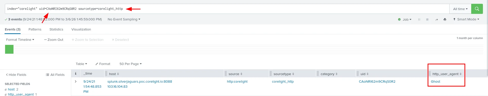
Task: Click sourcetype value corelight_http
Action: pos(283,82)
